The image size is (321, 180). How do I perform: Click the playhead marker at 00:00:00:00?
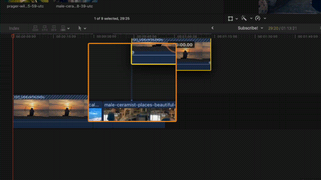13,36
